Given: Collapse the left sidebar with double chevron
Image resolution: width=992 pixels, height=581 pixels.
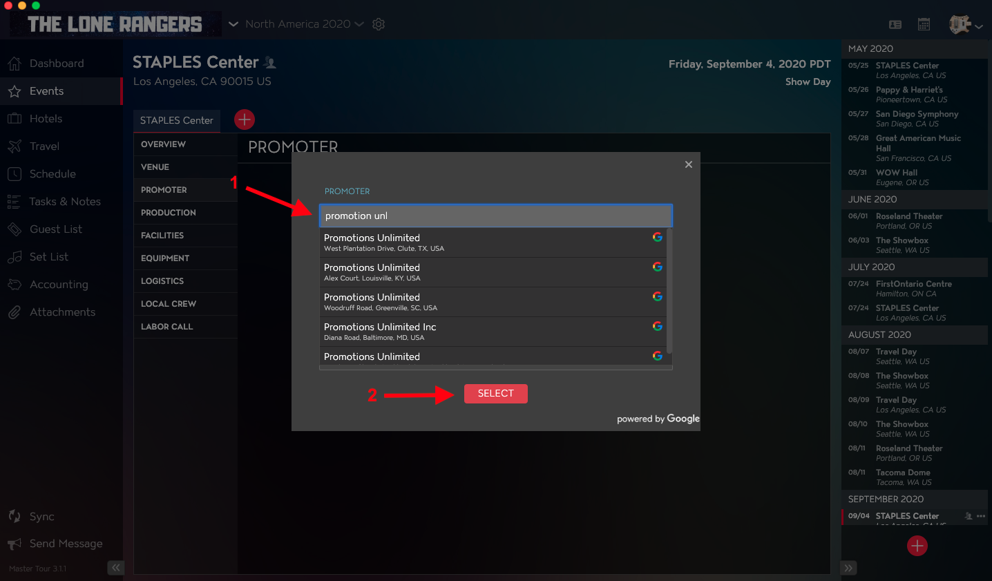Looking at the screenshot, I should point(115,568).
